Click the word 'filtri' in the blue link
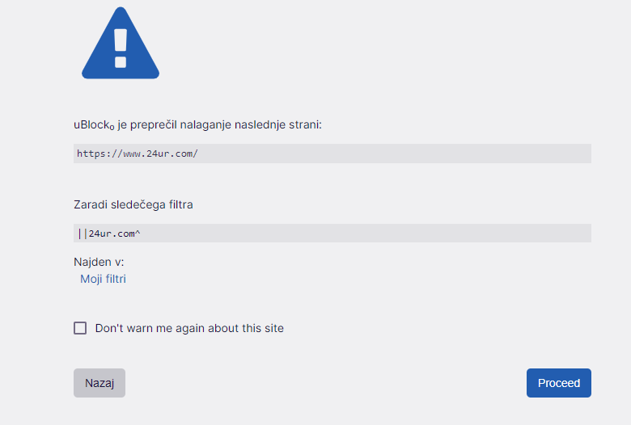 pos(115,279)
